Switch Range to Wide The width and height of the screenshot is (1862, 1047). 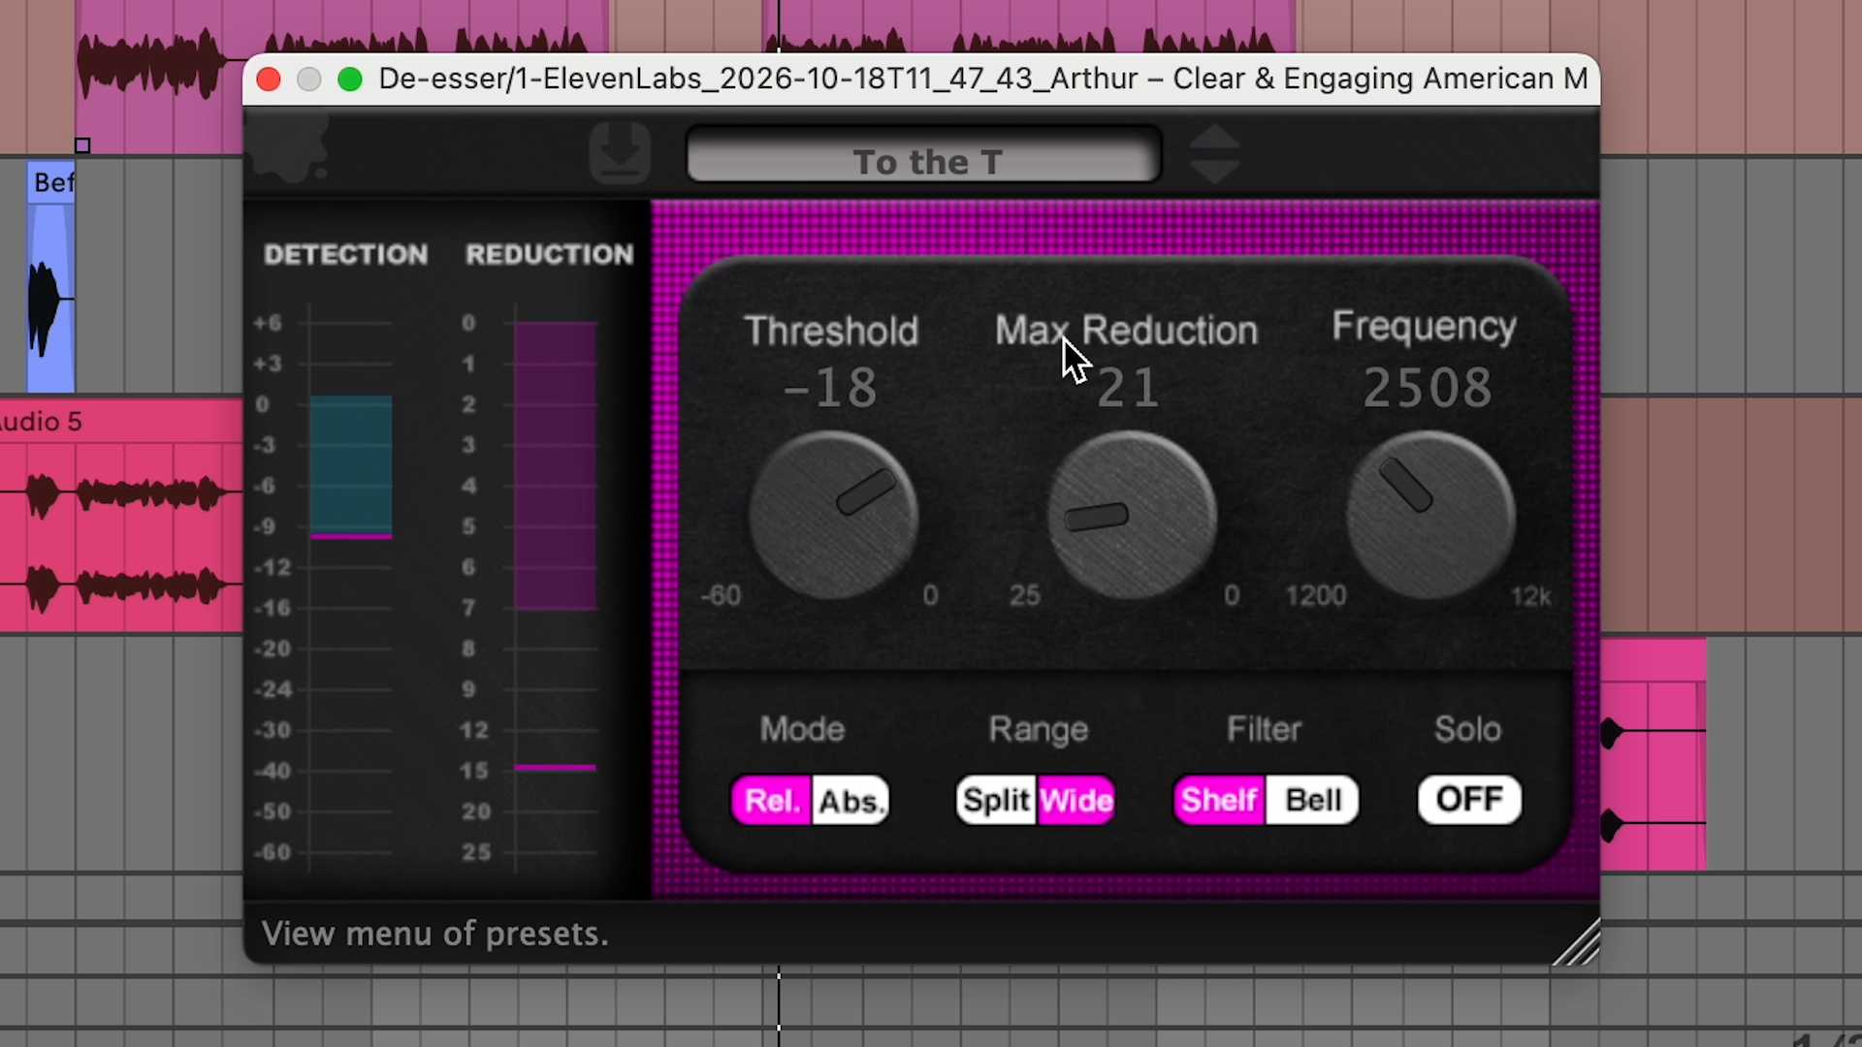tap(1076, 801)
